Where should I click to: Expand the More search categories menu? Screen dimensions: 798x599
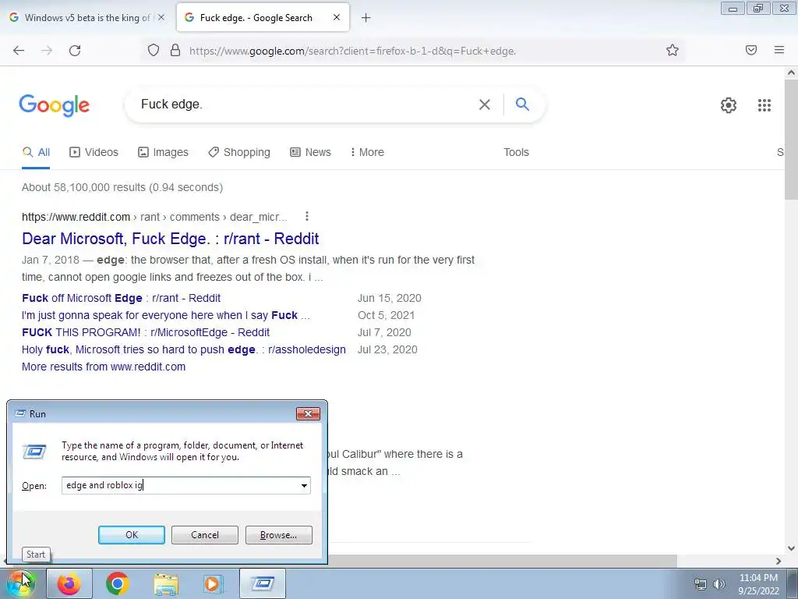coord(368,152)
